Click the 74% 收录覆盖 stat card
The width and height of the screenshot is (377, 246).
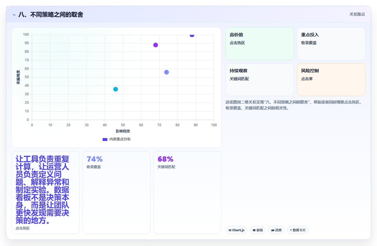116,193
